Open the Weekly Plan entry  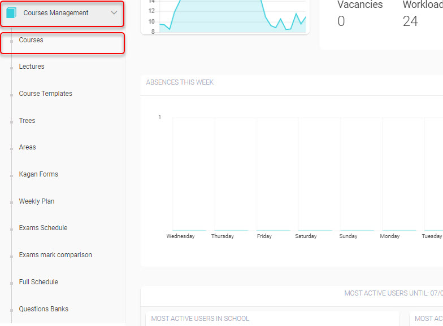pos(37,201)
